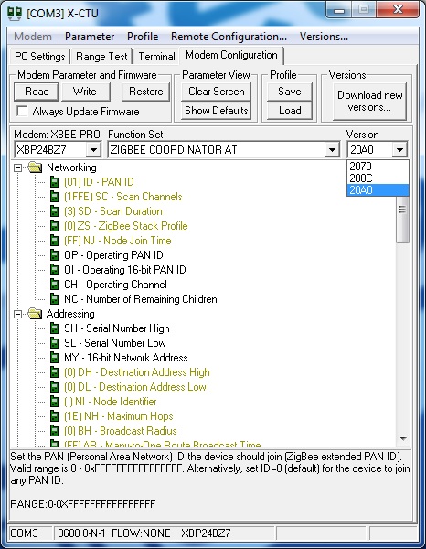Click the PAN ID parameter icon

pos(54,182)
